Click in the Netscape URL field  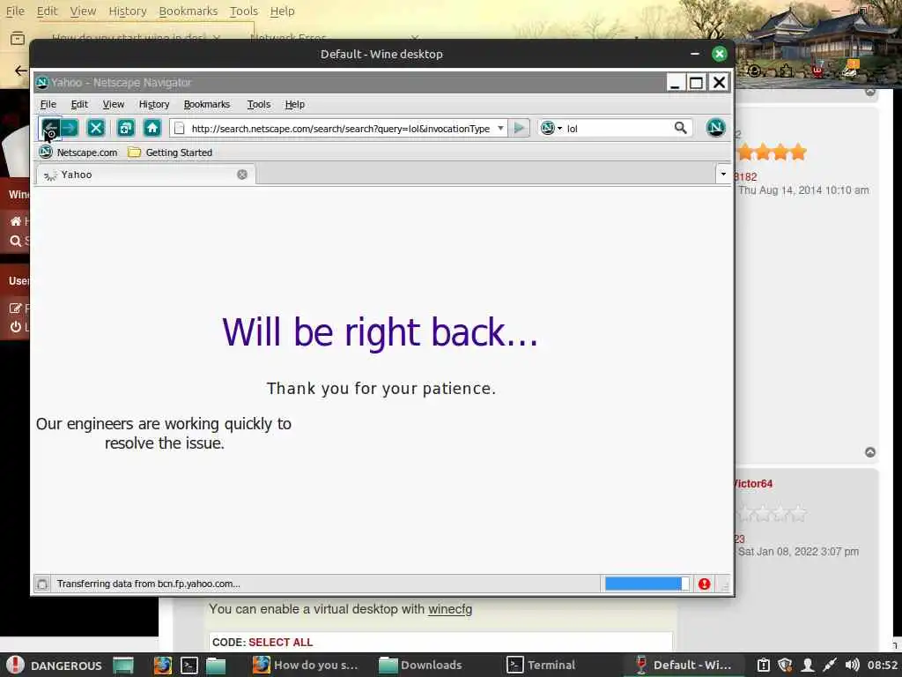click(x=340, y=129)
